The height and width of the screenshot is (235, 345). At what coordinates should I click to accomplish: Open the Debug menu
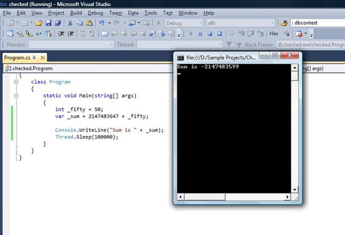95,13
